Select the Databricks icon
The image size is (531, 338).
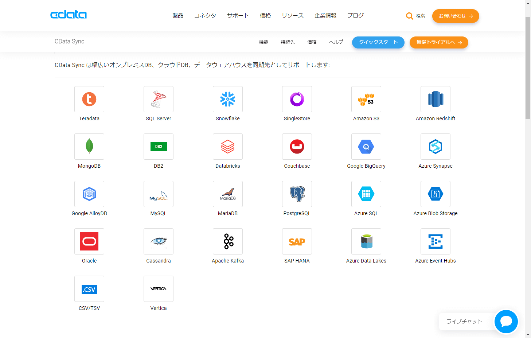228,147
